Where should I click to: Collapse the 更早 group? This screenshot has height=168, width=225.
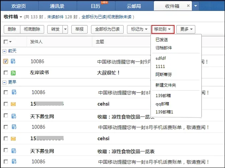tap(4, 82)
